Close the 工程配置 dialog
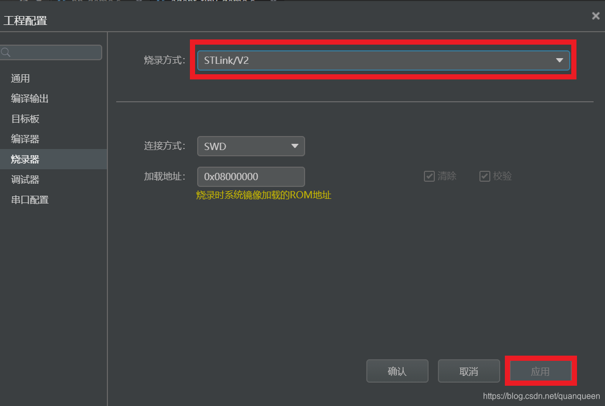Viewport: 605px width, 406px height. tap(596, 16)
